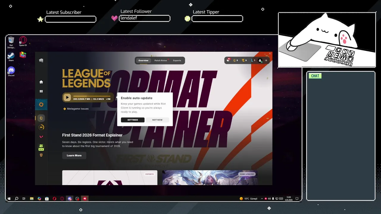This screenshot has width=381, height=214.
Task: Click the League of Legends play button
Action: [67, 97]
